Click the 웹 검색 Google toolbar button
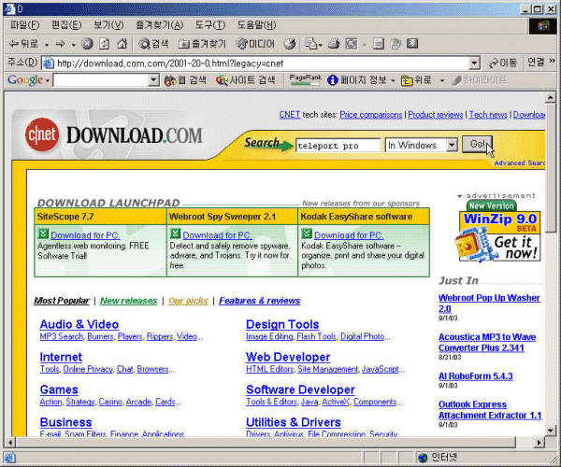 point(185,80)
